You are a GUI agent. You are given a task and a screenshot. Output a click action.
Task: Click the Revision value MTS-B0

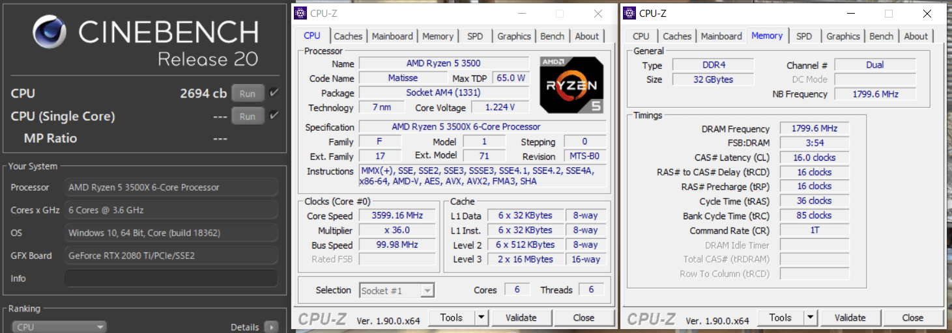[x=584, y=156]
